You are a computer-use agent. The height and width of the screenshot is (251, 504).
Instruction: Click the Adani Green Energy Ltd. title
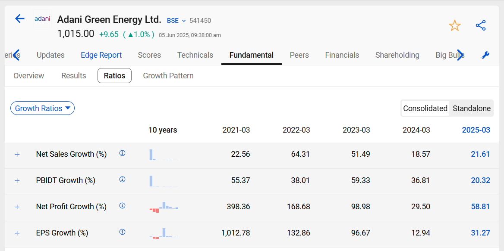[x=109, y=19]
